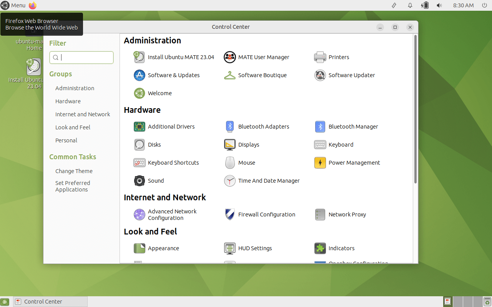Open Bluetooth Adapters icon
The height and width of the screenshot is (307, 492).
(229, 127)
